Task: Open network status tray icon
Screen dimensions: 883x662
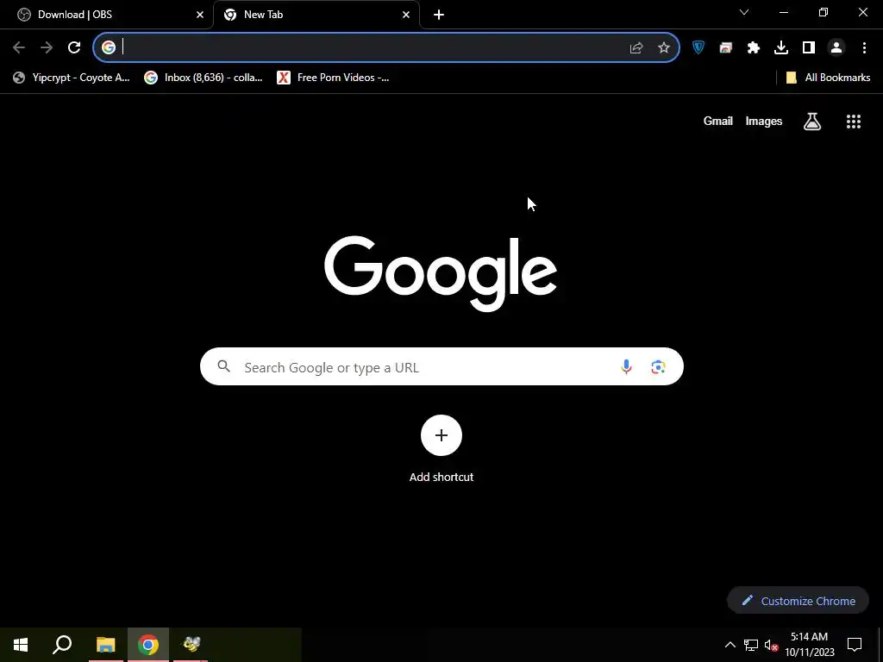Action: tap(751, 645)
